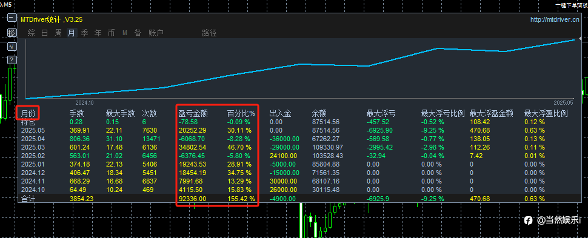The height and width of the screenshot is (238, 588).
Task: Select the 2024.10 month row label
Action: pos(33,190)
